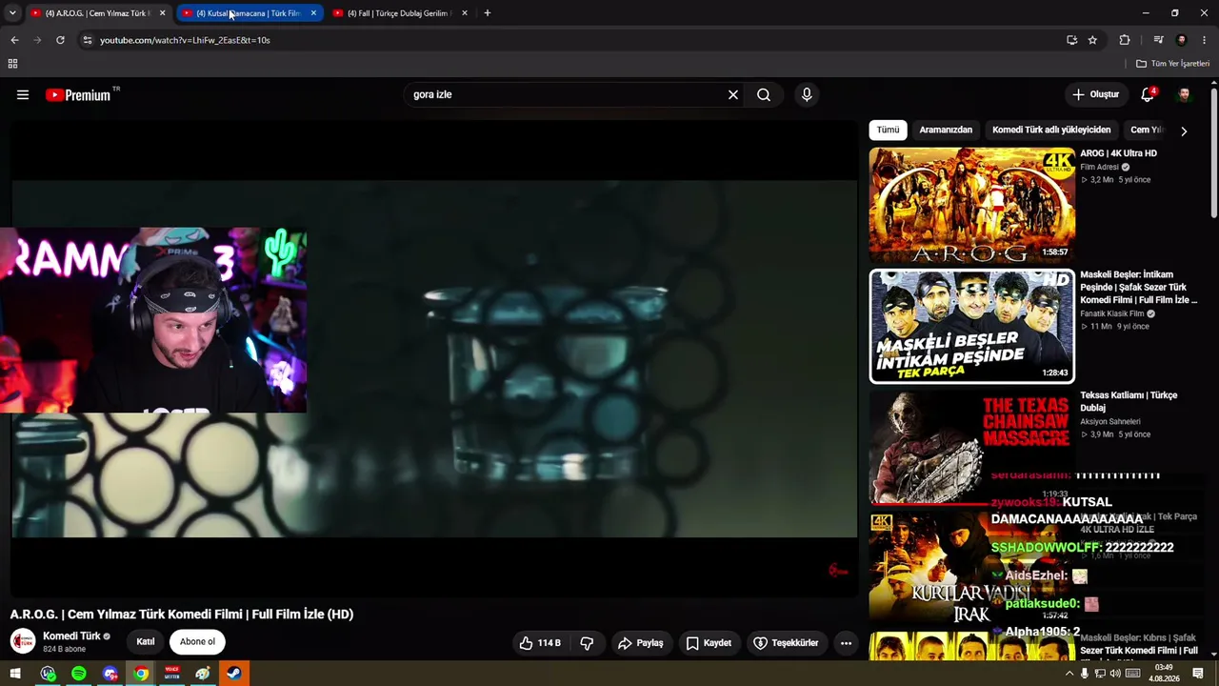Open more actions for the video
The image size is (1219, 686).
point(846,643)
